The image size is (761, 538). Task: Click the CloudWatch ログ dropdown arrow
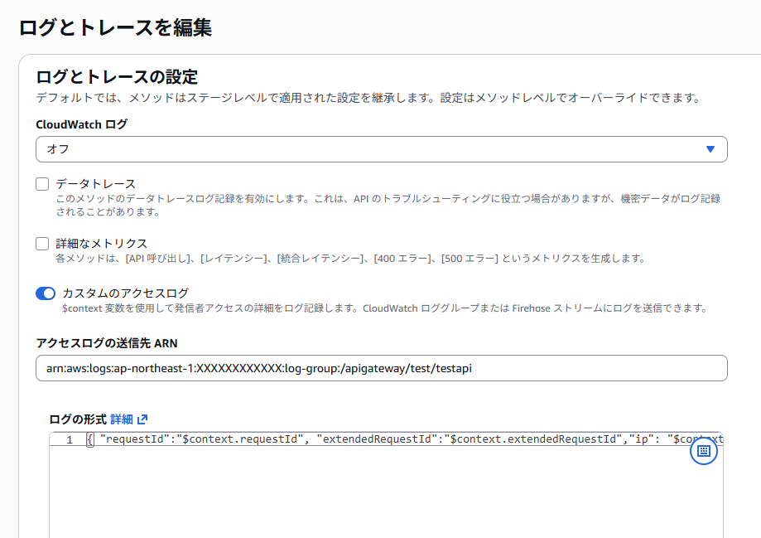[710, 149]
